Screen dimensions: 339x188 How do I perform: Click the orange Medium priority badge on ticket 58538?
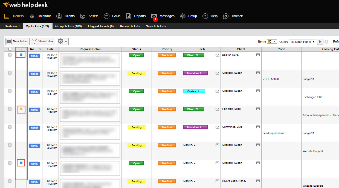pos(167,55)
